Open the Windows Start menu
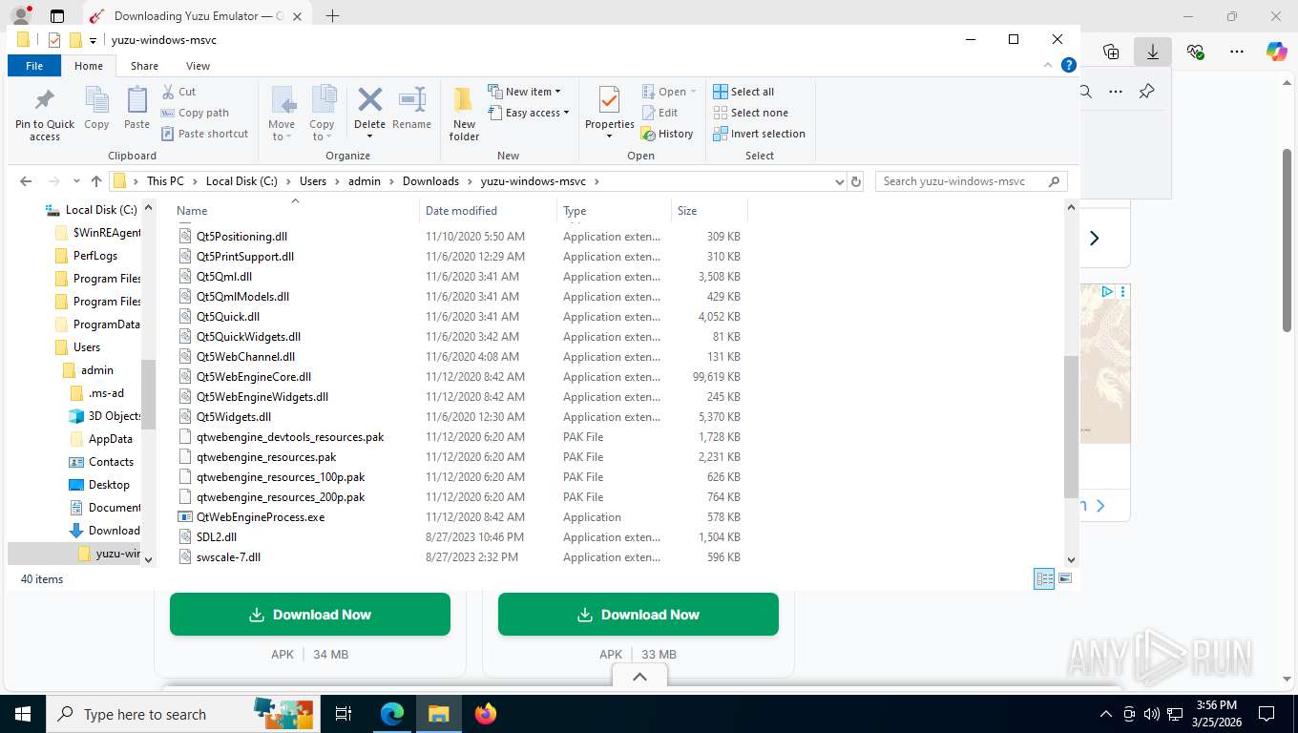 click(x=22, y=714)
